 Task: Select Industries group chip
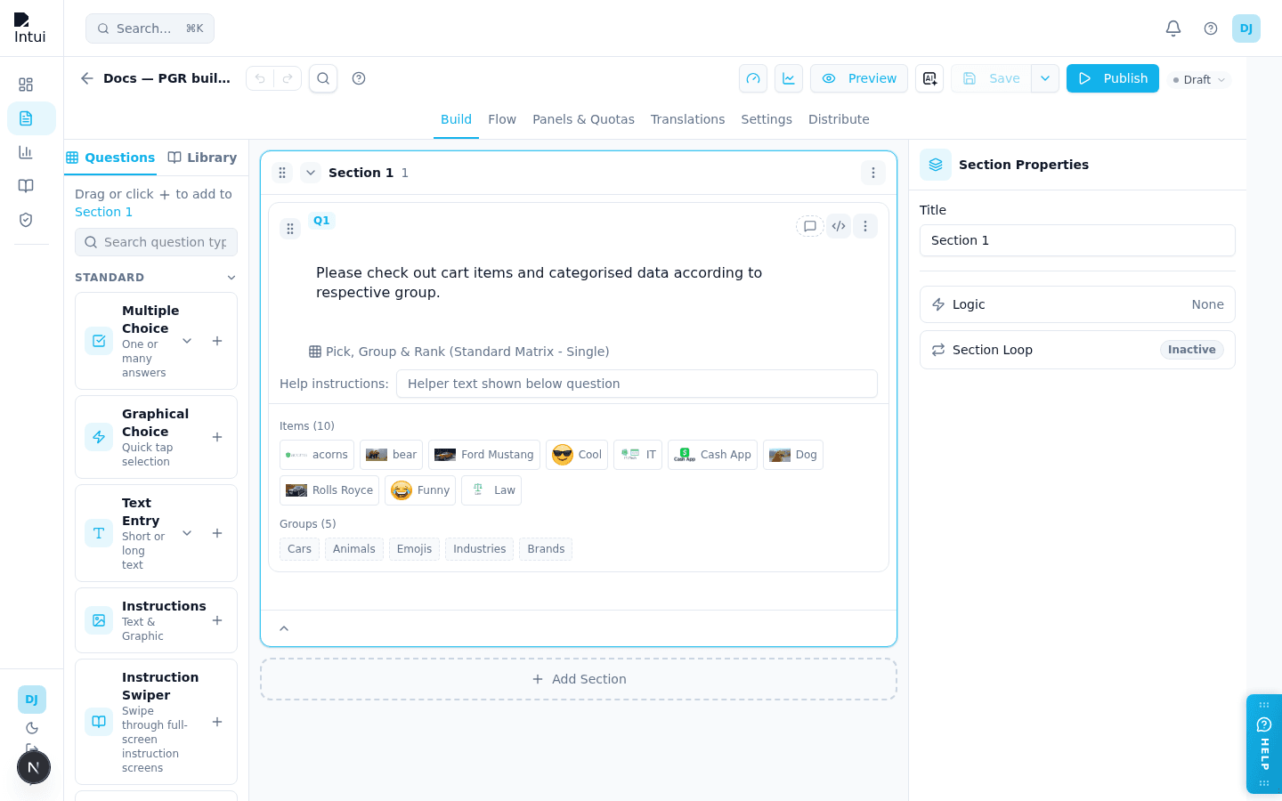coord(479,549)
